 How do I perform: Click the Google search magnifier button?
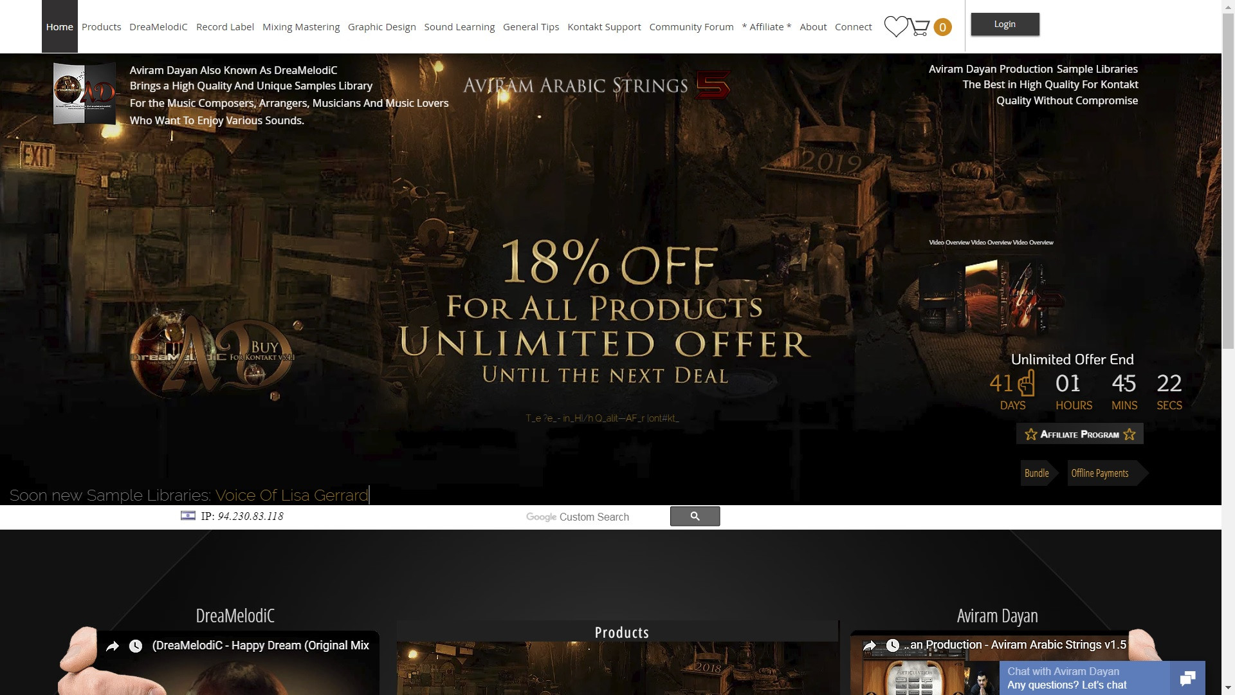[x=695, y=516]
